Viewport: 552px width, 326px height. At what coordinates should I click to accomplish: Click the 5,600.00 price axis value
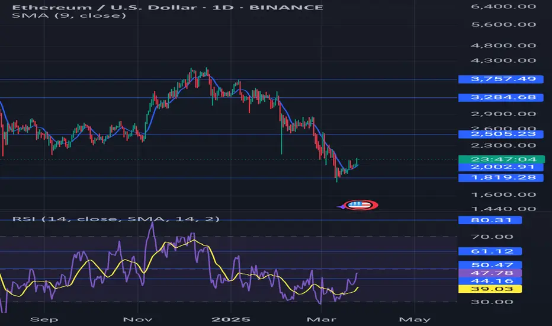pos(503,25)
